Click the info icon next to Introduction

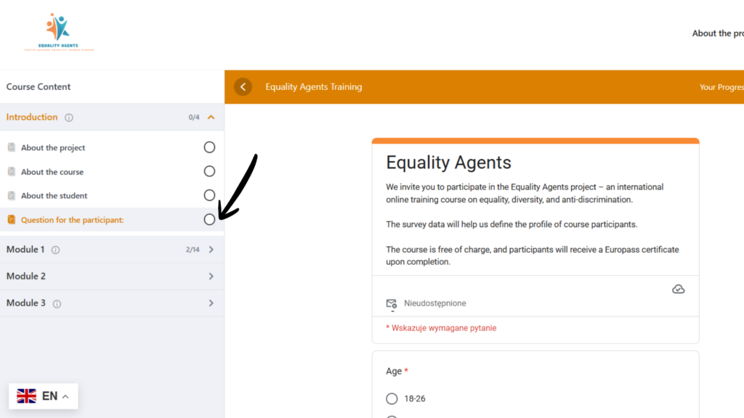69,118
